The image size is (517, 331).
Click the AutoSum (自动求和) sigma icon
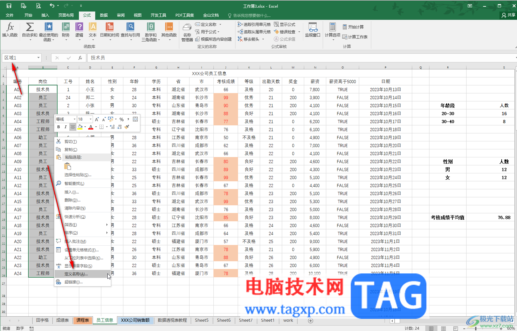[30, 27]
